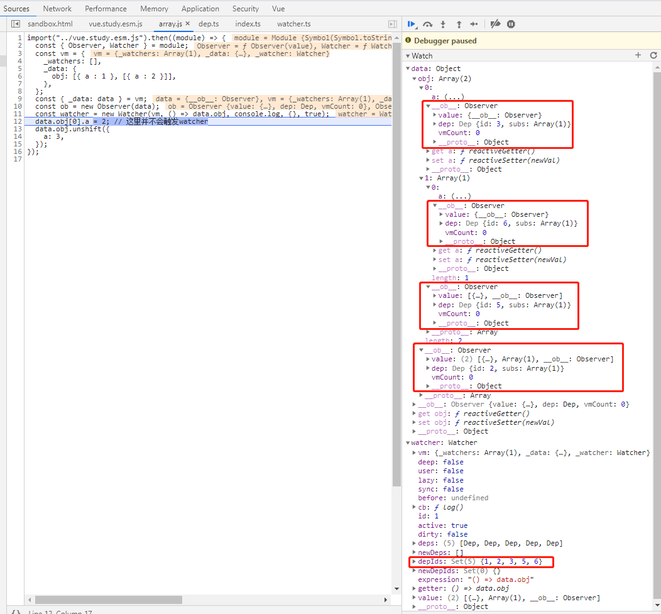Add a new watch expression
Image resolution: width=661 pixels, height=614 pixels.
[x=638, y=55]
